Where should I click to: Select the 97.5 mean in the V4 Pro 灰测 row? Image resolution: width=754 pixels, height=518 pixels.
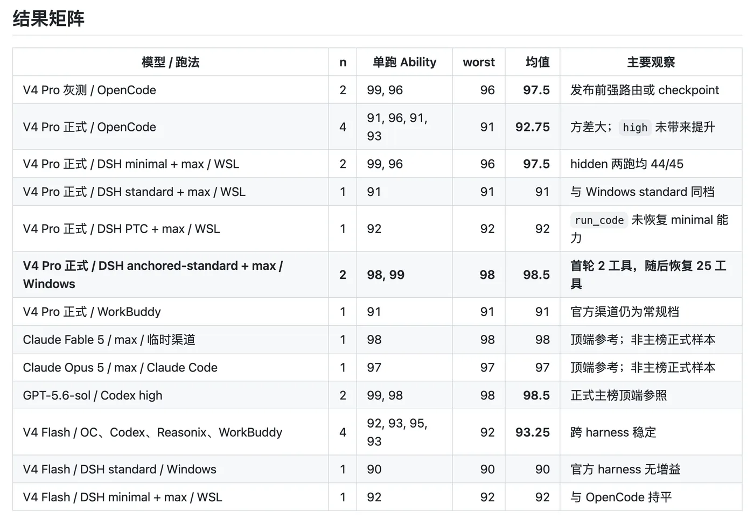coord(536,90)
